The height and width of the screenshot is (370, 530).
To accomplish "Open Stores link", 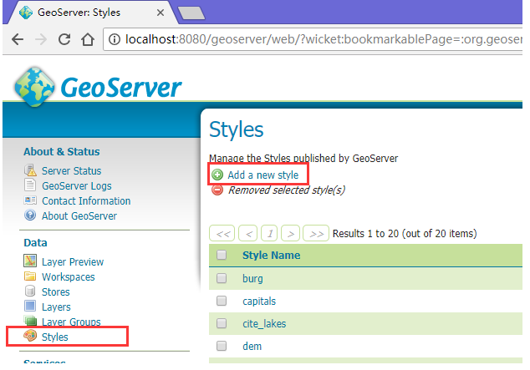I will point(56,292).
